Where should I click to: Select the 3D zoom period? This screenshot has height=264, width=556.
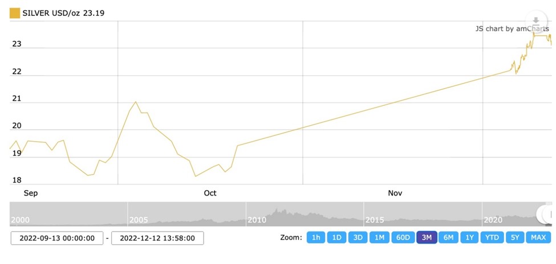(358, 237)
